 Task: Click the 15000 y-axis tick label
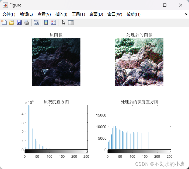click(101, 115)
